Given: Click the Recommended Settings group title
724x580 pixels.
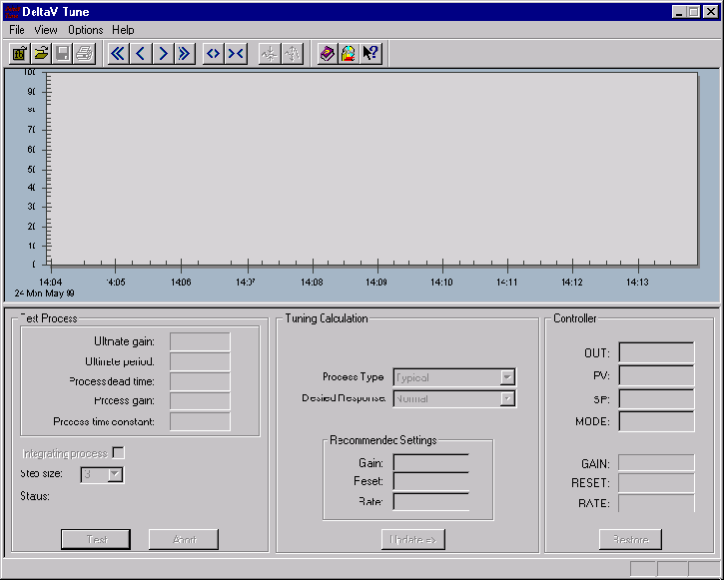Looking at the screenshot, I should point(382,440).
